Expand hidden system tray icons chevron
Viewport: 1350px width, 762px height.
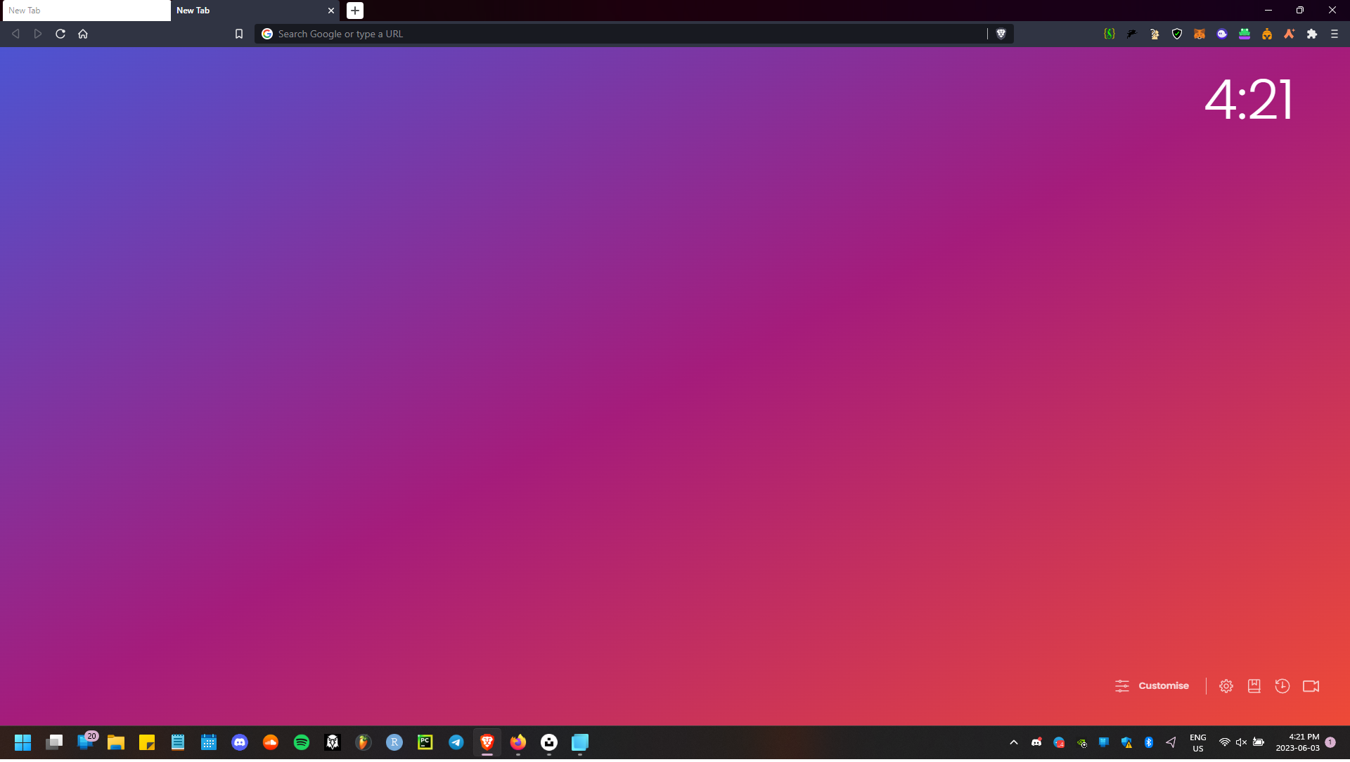(x=1013, y=742)
